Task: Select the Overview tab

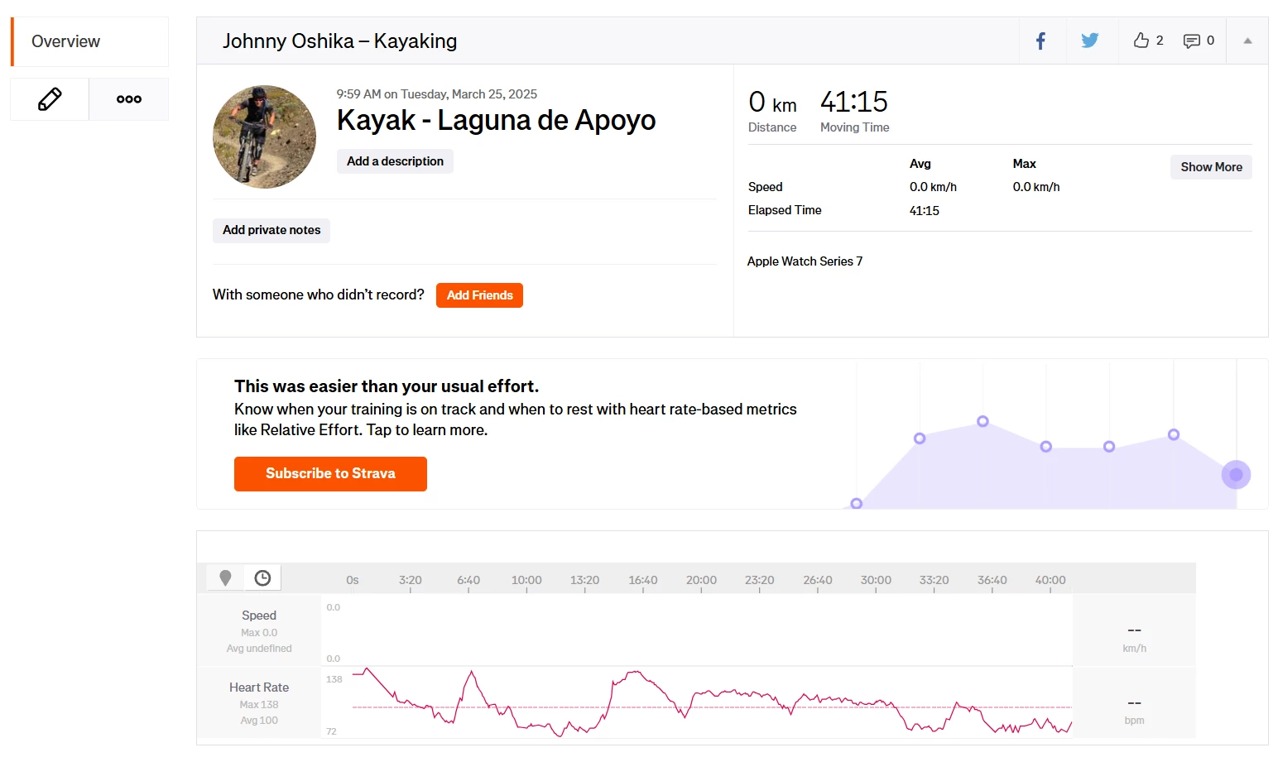Action: click(x=90, y=41)
